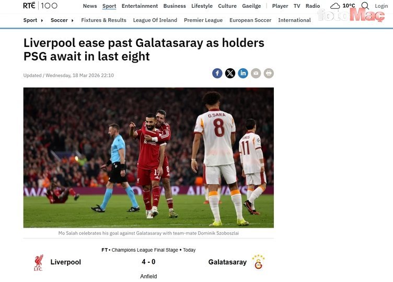Share article on LinkedIn icon
The height and width of the screenshot is (282, 393).
point(243,73)
